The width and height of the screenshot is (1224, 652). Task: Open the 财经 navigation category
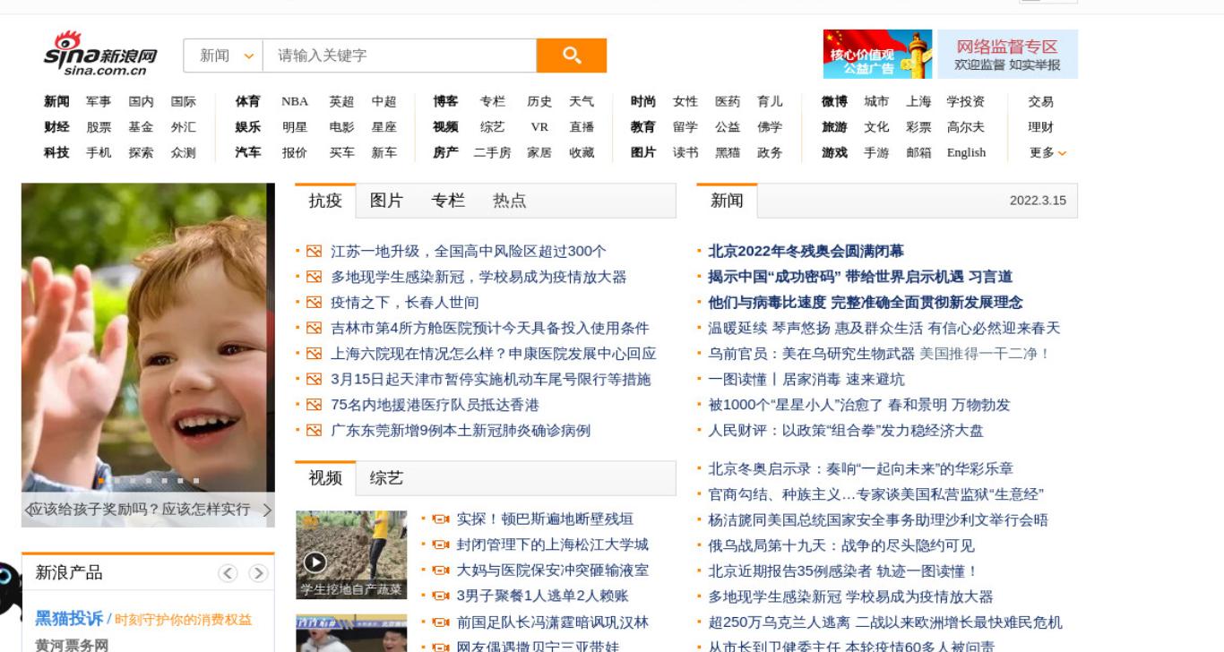point(56,127)
